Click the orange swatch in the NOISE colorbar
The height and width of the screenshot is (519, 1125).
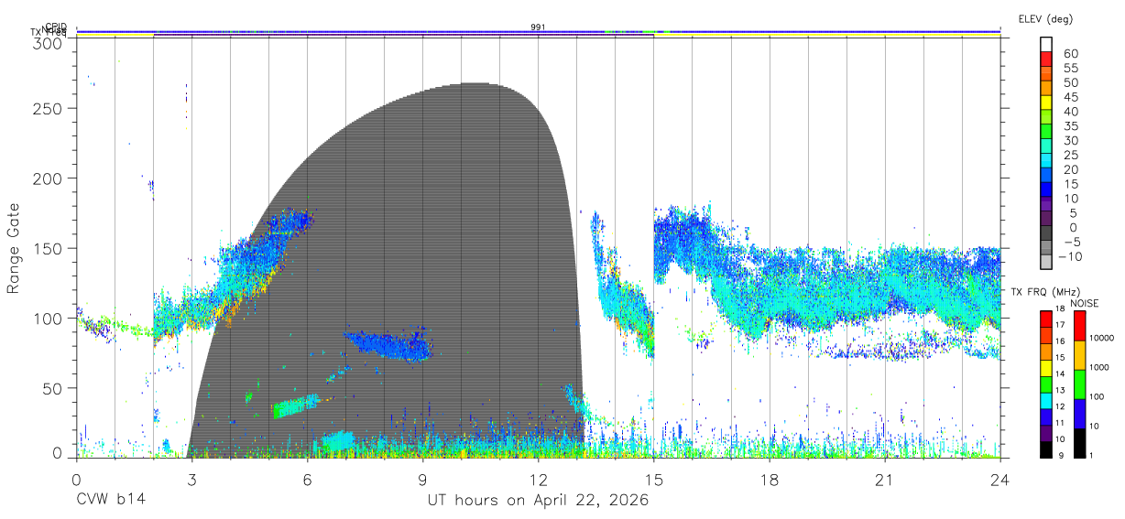[x=1079, y=355]
